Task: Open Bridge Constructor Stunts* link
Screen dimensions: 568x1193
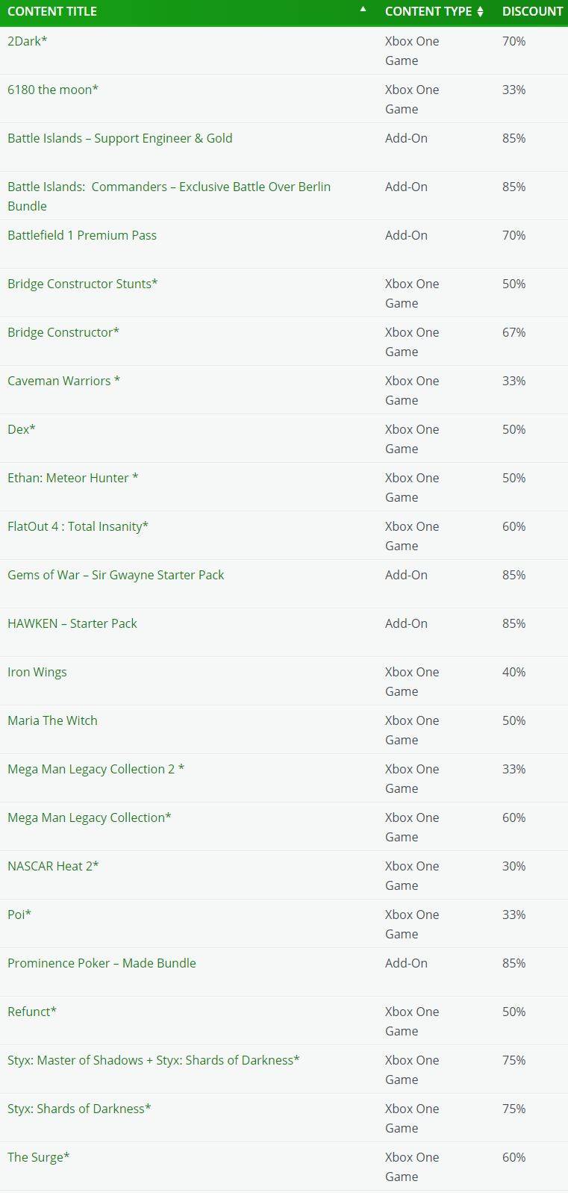Action: pyautogui.click(x=83, y=284)
